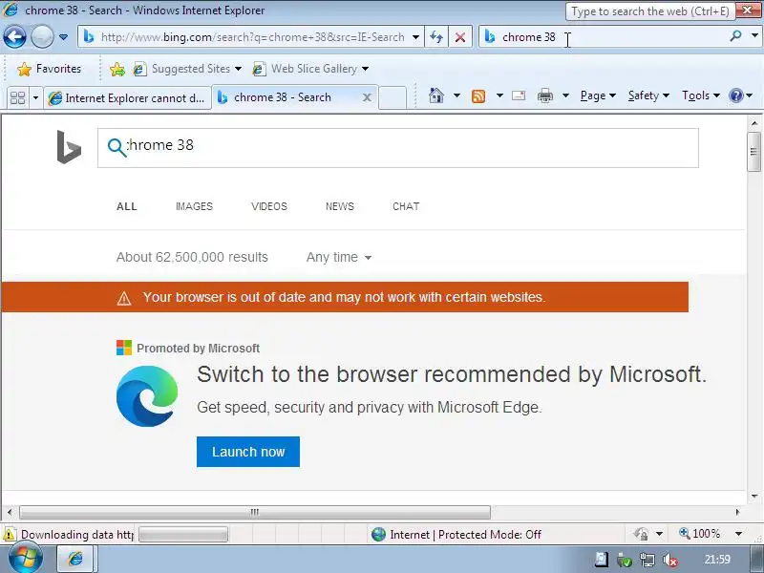Switch to VIDEOS results

click(269, 206)
